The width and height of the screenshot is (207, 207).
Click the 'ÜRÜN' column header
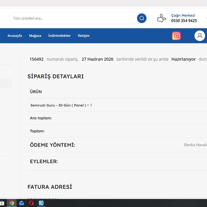(36, 92)
